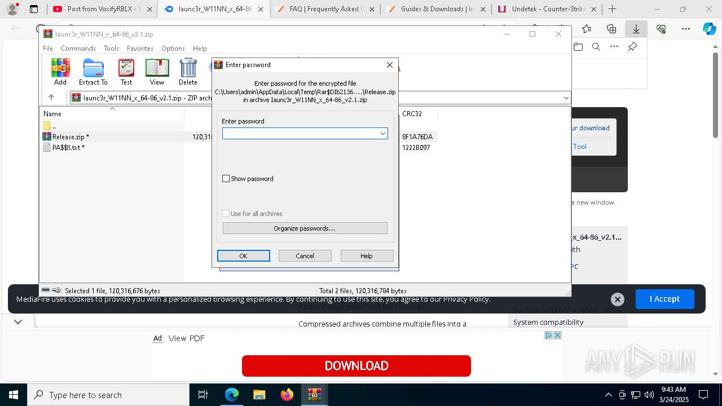Viewport: 722px width, 406px height.
Task: Click the Extract To toolbar icon
Action: click(x=93, y=72)
